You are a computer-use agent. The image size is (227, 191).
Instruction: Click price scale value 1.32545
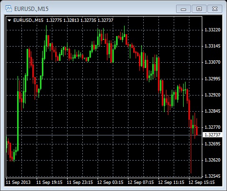213,176
